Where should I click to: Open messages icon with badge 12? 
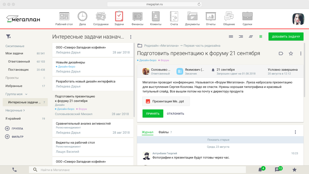[278, 169]
